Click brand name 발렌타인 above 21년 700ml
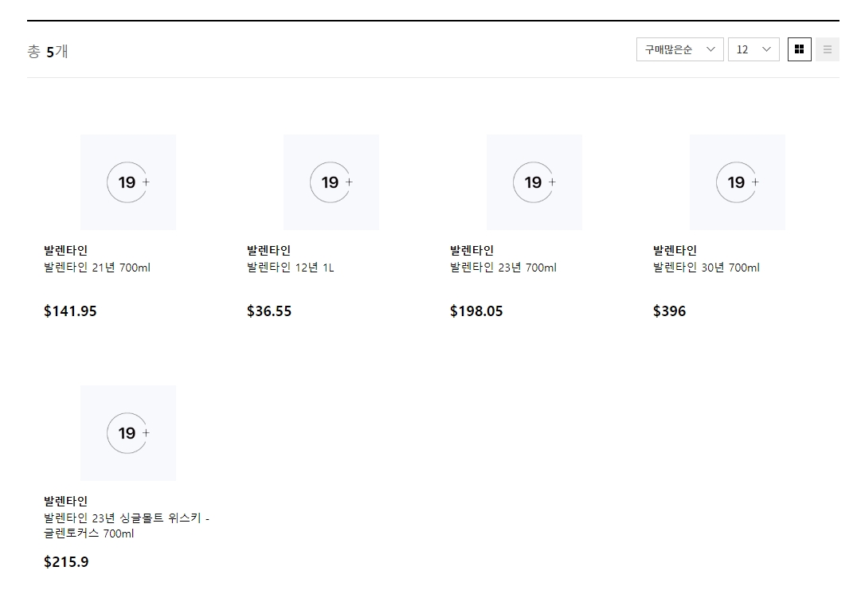This screenshot has width=861, height=594. coord(66,250)
